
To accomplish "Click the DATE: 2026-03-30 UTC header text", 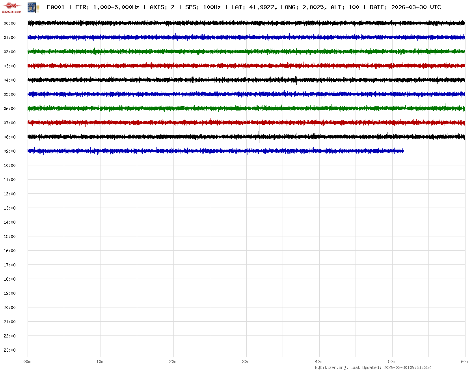I will (405, 7).
